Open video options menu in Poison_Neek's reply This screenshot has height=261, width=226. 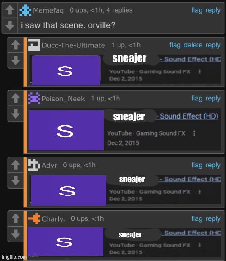(x=194, y=133)
